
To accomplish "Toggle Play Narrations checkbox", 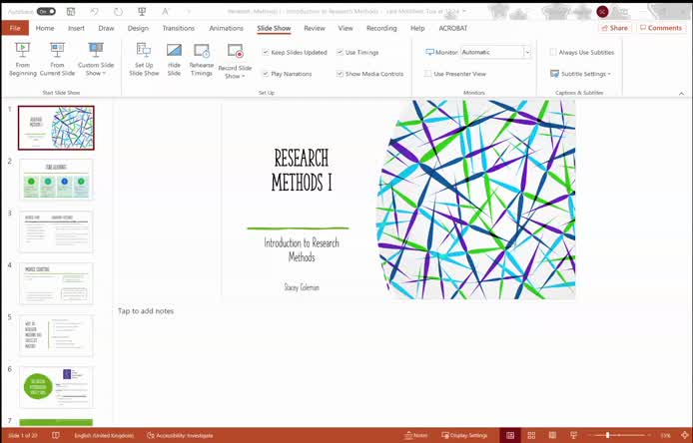I will (x=266, y=74).
